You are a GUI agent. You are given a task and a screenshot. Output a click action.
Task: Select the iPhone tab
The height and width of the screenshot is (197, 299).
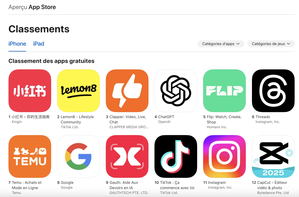click(x=17, y=44)
